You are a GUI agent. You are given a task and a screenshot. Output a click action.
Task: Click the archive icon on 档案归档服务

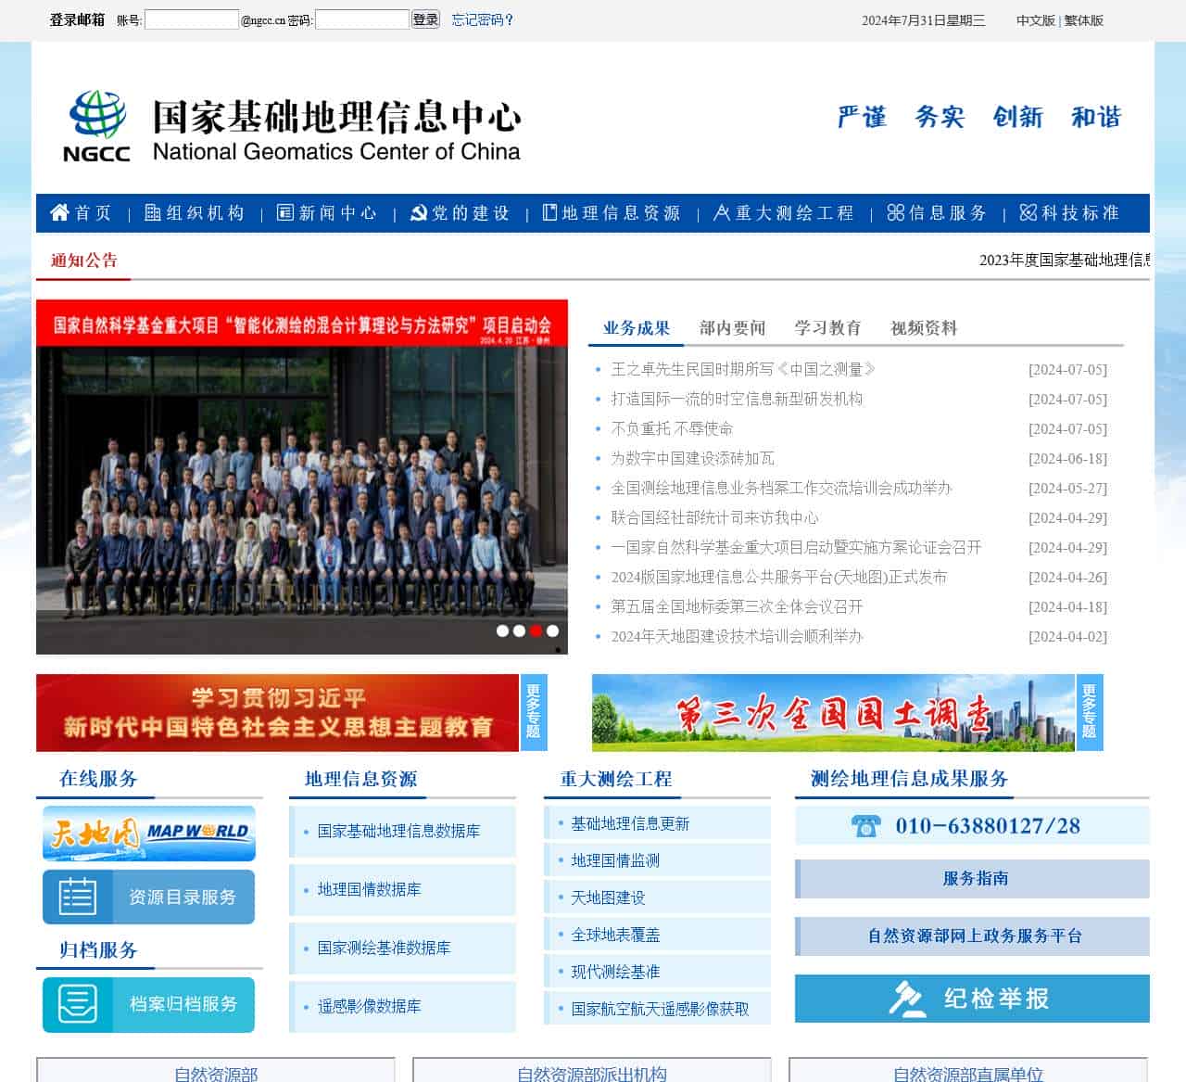click(x=77, y=1003)
